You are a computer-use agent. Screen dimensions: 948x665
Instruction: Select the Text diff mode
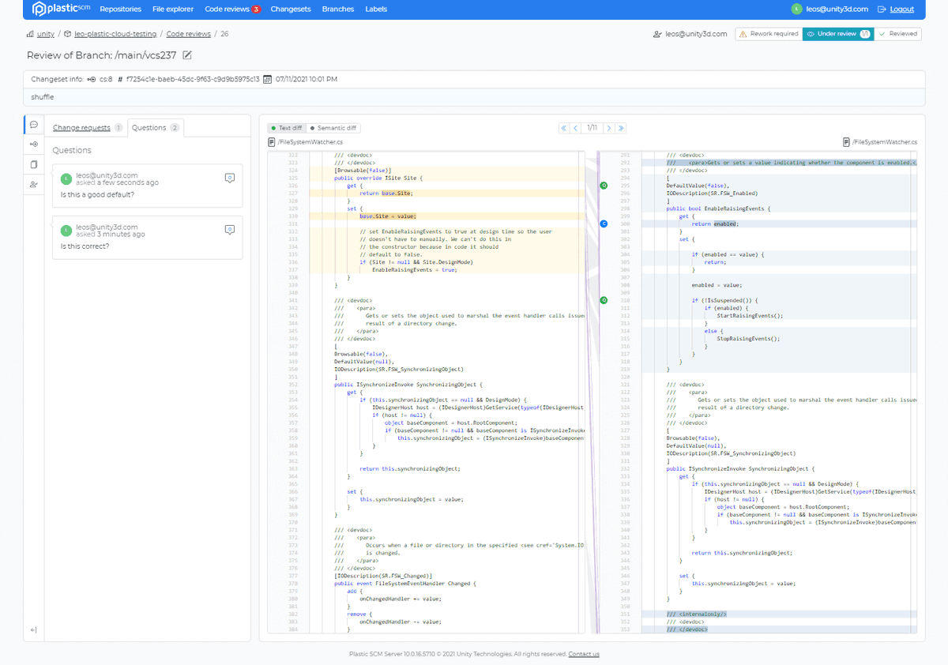286,128
